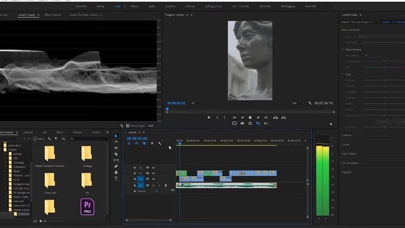The height and width of the screenshot is (228, 405).
Task: Open Program monitor settings wrench
Action: 309,103
